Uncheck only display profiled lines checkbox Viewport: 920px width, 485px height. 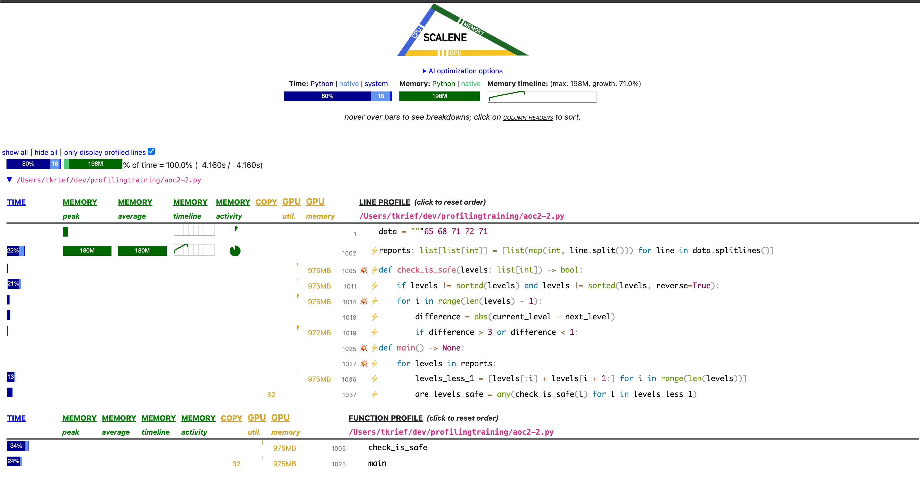point(152,152)
